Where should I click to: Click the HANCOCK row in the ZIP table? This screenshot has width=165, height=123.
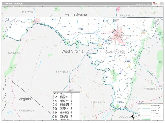tap(67, 107)
